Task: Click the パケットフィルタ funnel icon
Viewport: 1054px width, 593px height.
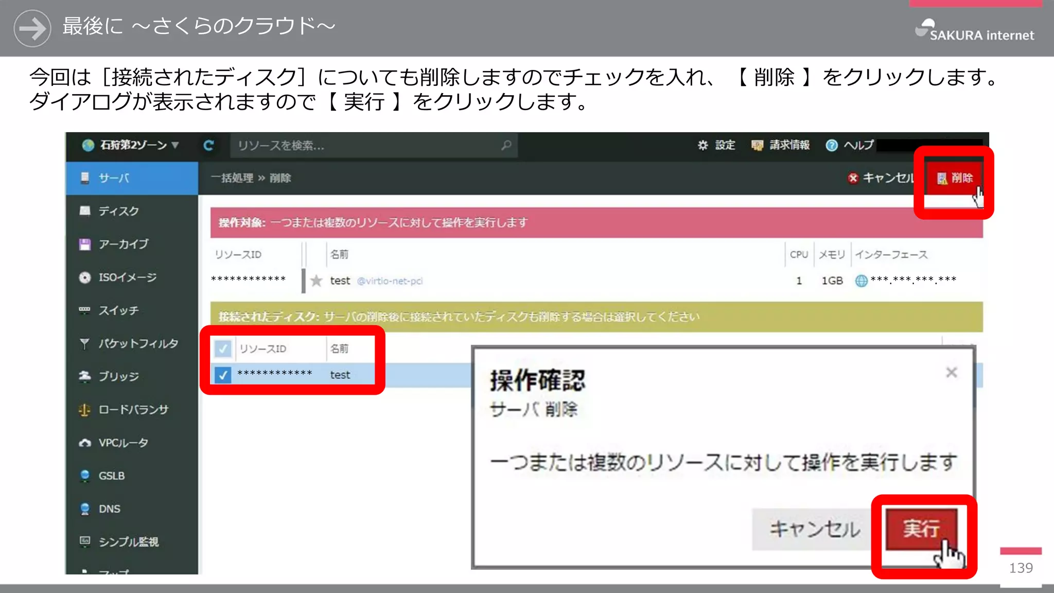Action: click(x=85, y=343)
